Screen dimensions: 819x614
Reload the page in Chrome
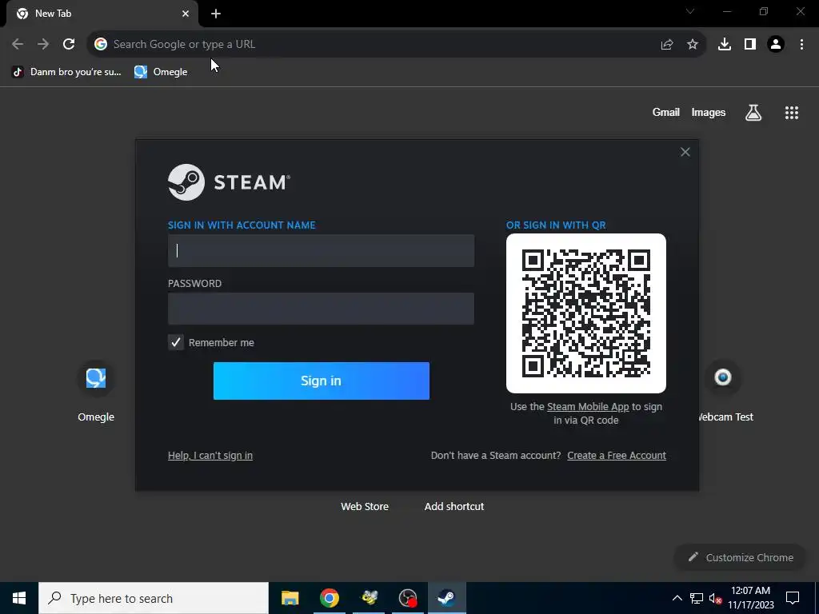(x=69, y=45)
